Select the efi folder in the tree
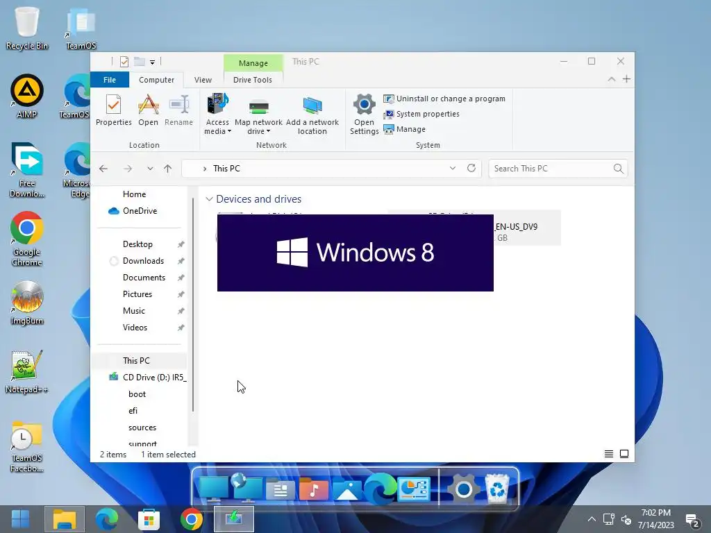711x533 pixels. click(x=133, y=411)
